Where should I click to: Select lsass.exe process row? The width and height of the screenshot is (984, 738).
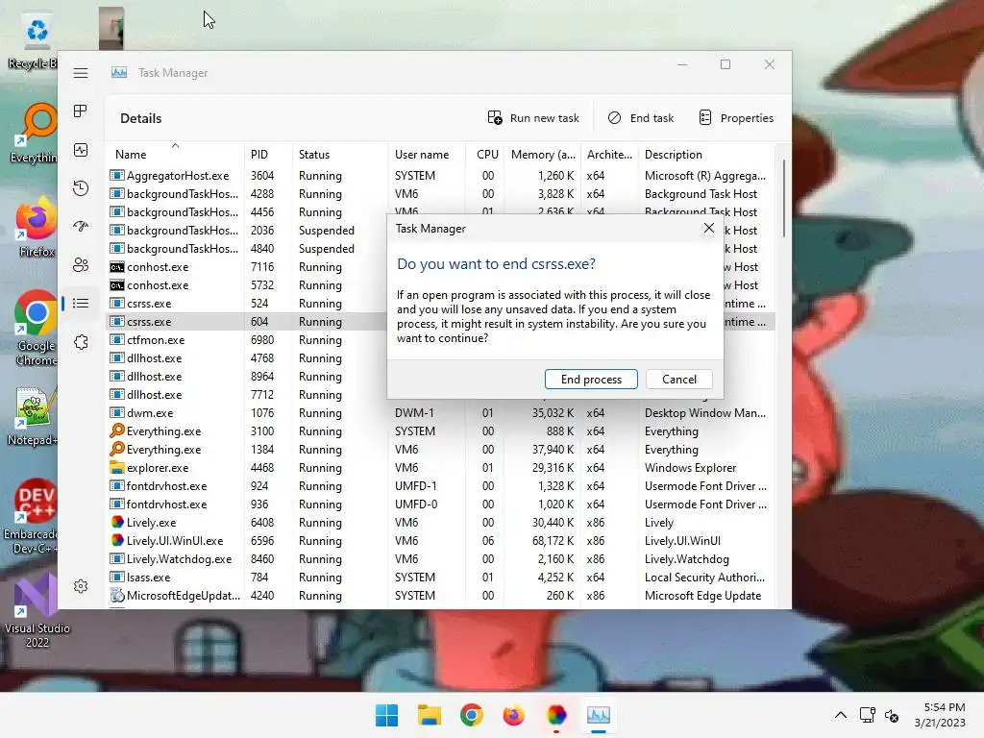440,577
